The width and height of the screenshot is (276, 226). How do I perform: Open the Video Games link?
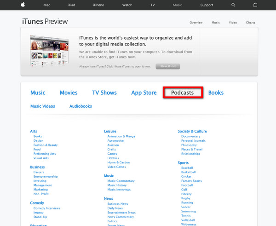click(116, 167)
